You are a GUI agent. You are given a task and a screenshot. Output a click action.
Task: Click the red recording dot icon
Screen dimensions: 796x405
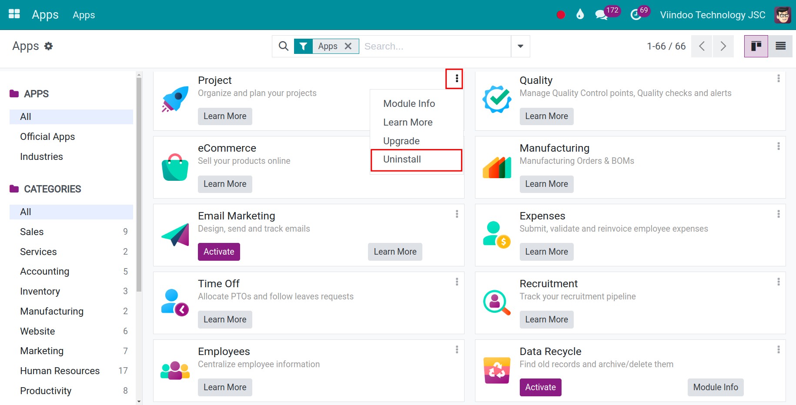[x=561, y=15]
